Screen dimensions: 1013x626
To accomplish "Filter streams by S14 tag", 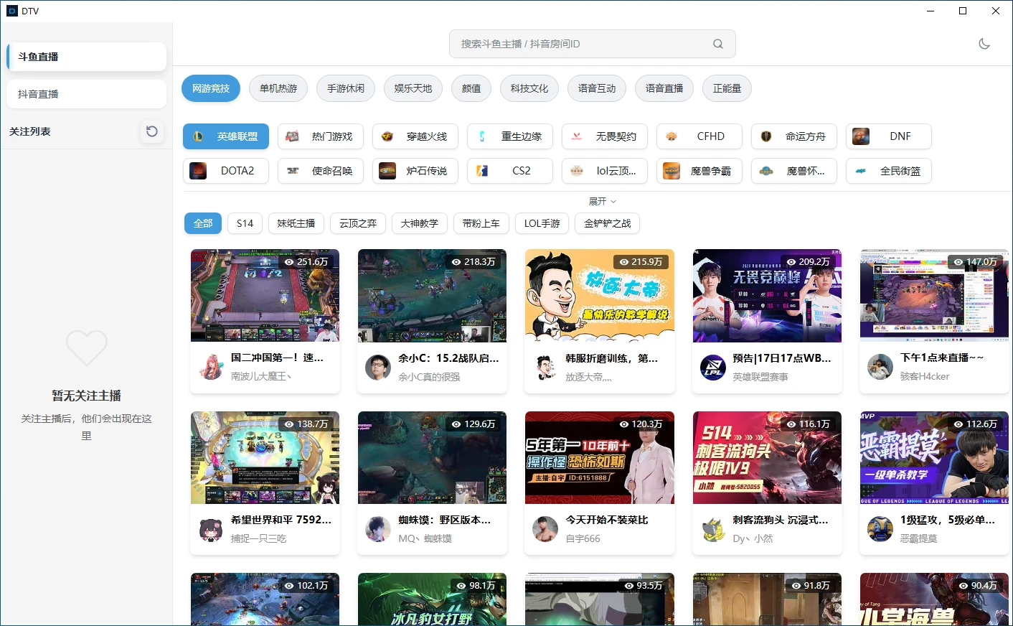I will pyautogui.click(x=245, y=223).
